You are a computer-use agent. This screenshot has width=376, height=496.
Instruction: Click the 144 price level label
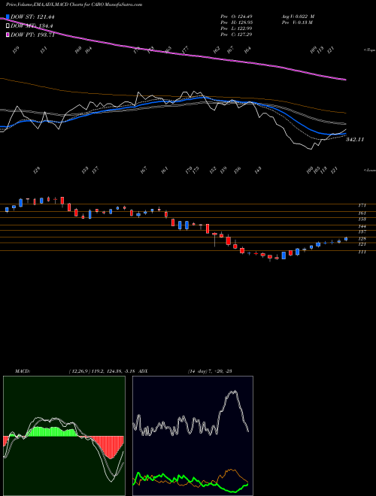pos(362,226)
